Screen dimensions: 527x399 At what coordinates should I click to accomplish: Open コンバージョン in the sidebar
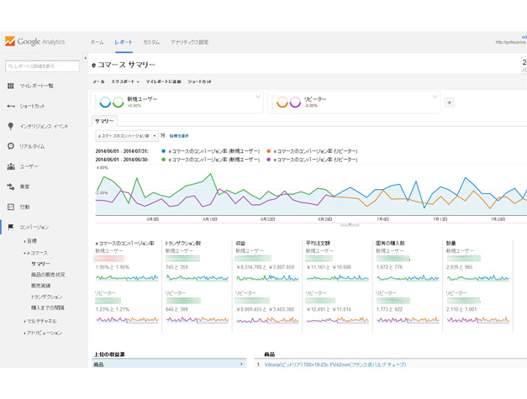point(34,227)
